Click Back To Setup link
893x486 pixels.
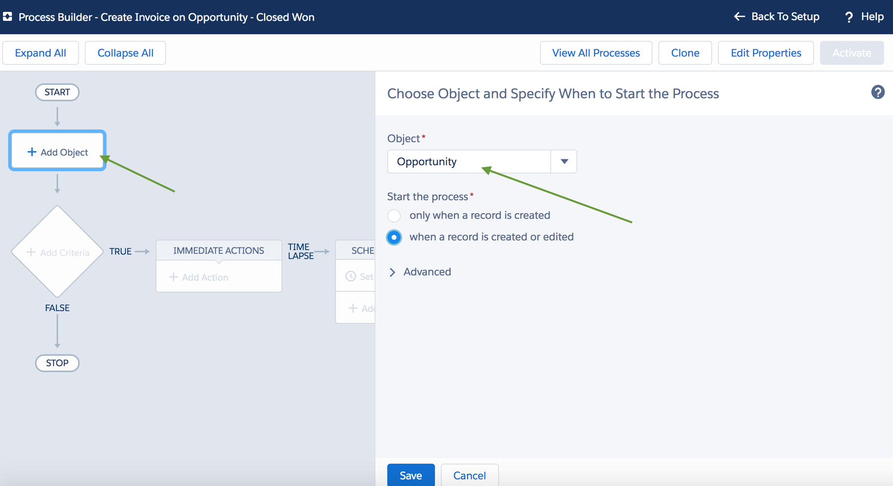click(x=785, y=17)
